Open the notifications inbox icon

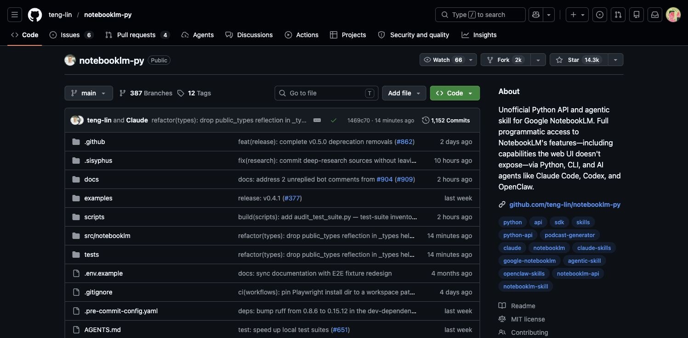655,15
